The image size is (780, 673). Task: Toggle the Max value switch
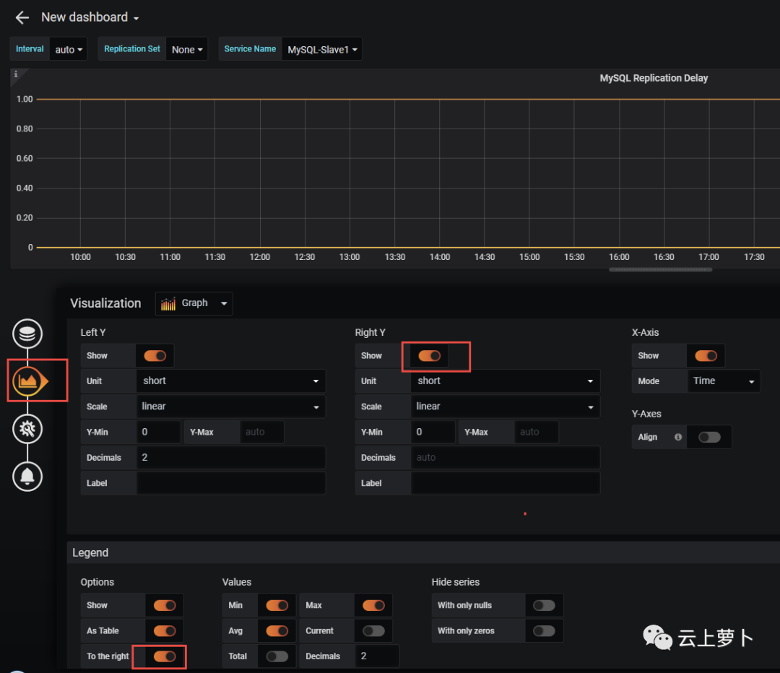click(x=373, y=605)
